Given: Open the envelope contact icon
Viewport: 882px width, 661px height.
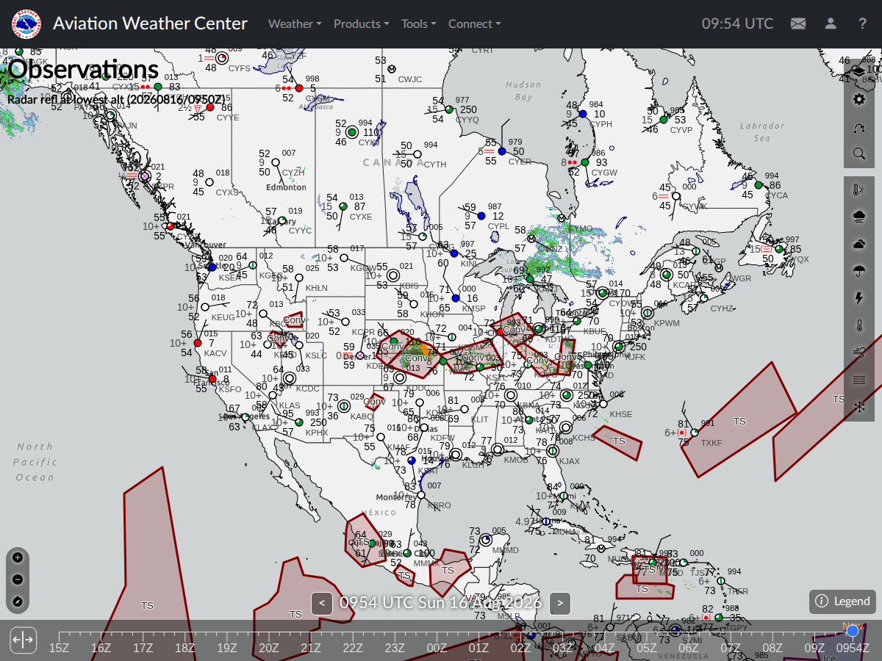Looking at the screenshot, I should (x=798, y=24).
